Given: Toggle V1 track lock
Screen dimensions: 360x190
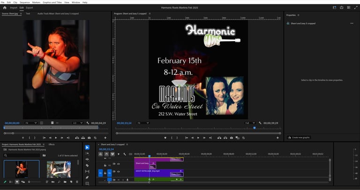Looking at the screenshot, I should click(x=105, y=173).
